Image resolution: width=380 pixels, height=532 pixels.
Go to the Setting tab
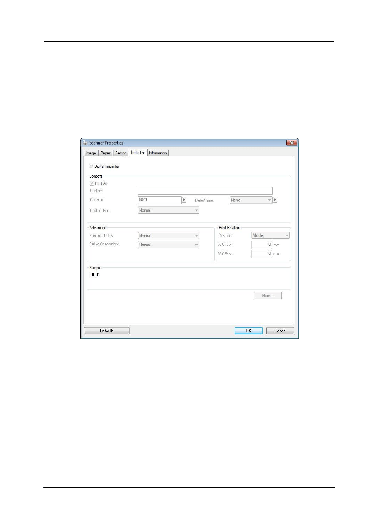pyautogui.click(x=121, y=153)
